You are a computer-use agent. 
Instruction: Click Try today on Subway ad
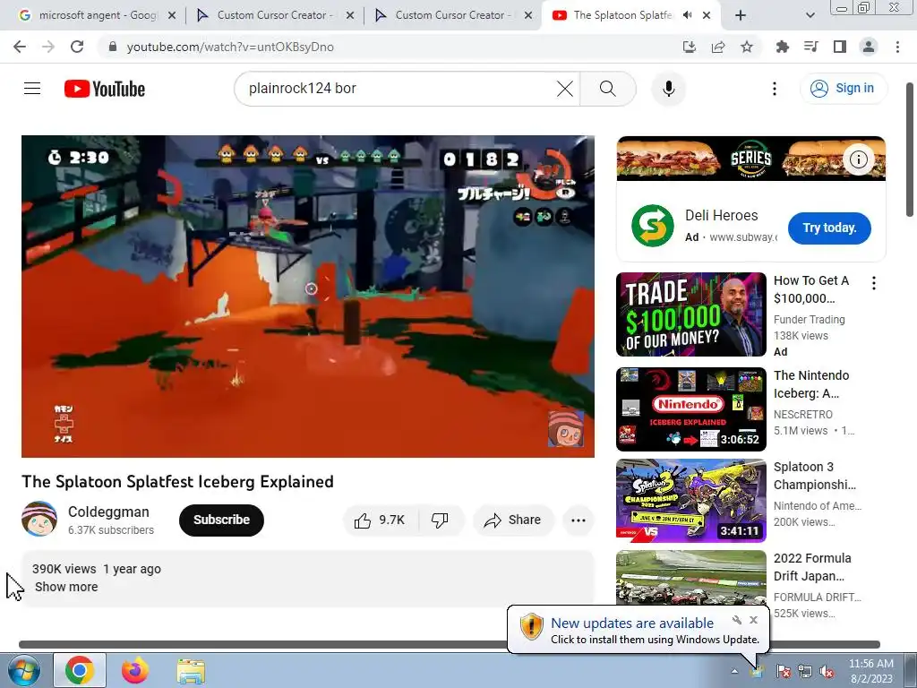(829, 228)
